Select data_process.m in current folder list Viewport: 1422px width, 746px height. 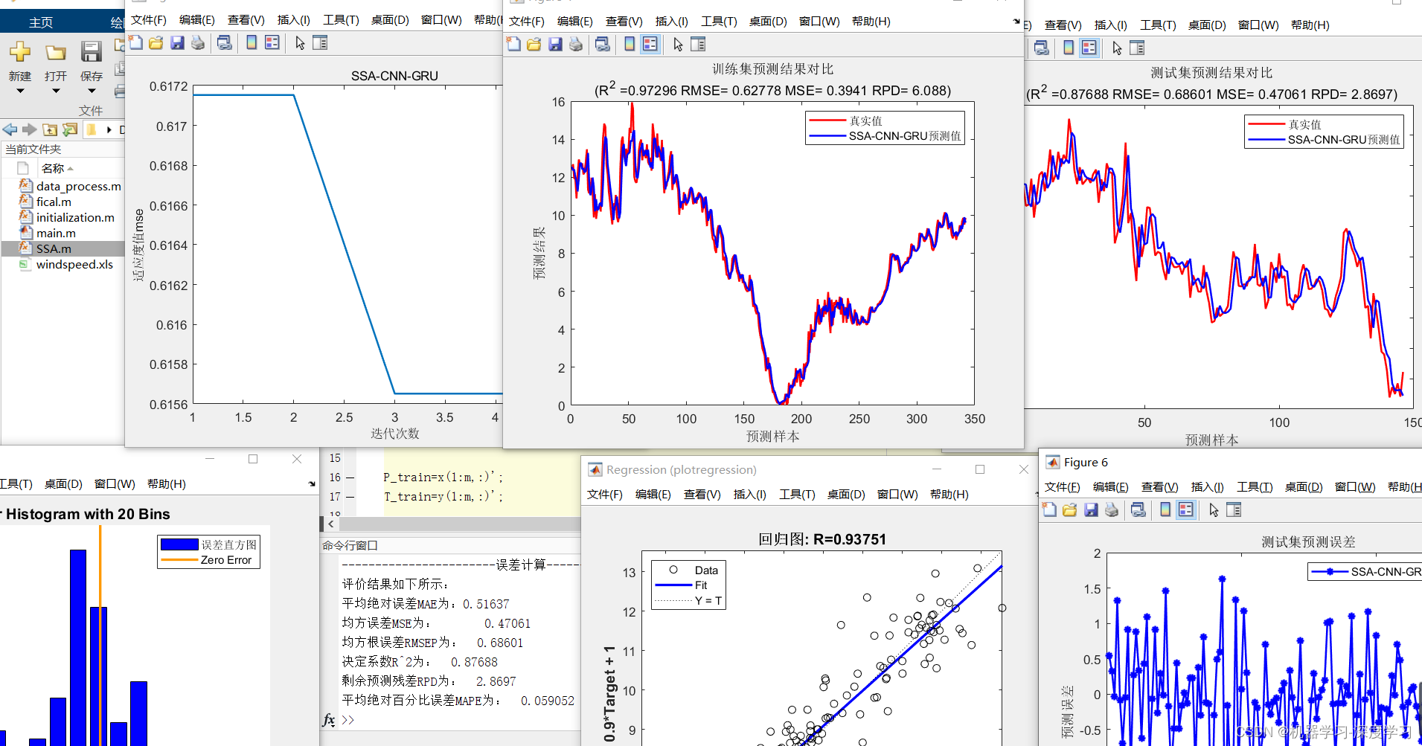point(79,187)
